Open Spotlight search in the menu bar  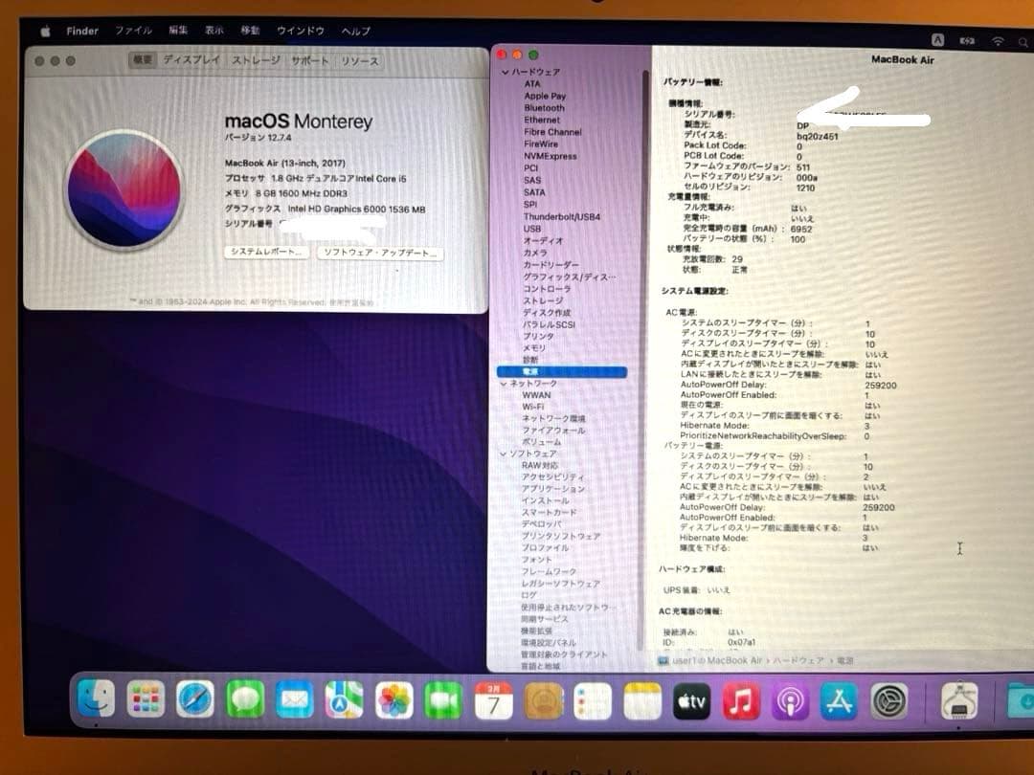click(1023, 43)
